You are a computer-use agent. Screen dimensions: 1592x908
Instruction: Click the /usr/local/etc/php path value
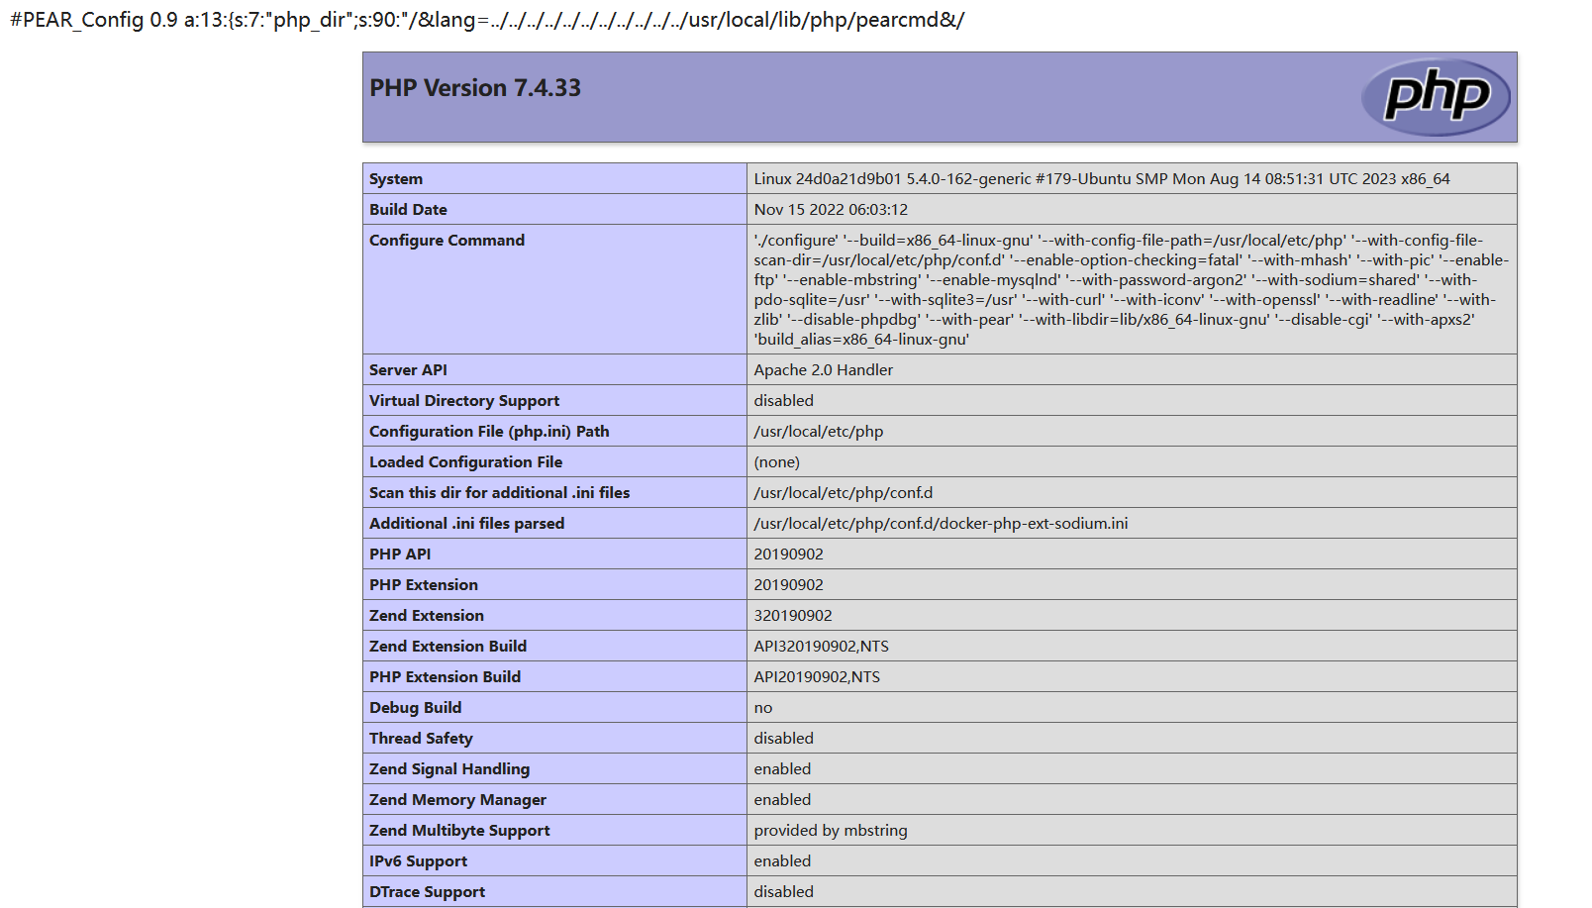coord(818,432)
